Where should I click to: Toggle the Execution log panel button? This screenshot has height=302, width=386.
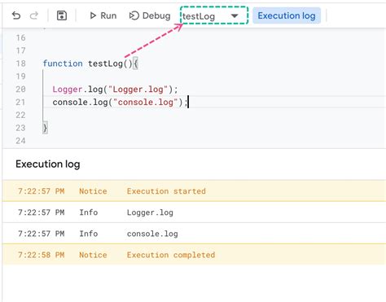287,15
